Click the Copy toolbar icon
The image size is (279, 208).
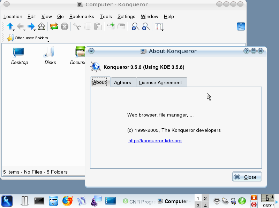[x=88, y=27]
